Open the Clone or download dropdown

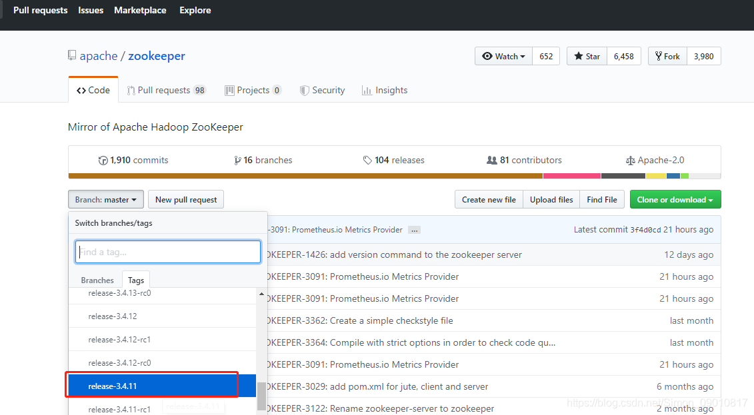coord(675,199)
